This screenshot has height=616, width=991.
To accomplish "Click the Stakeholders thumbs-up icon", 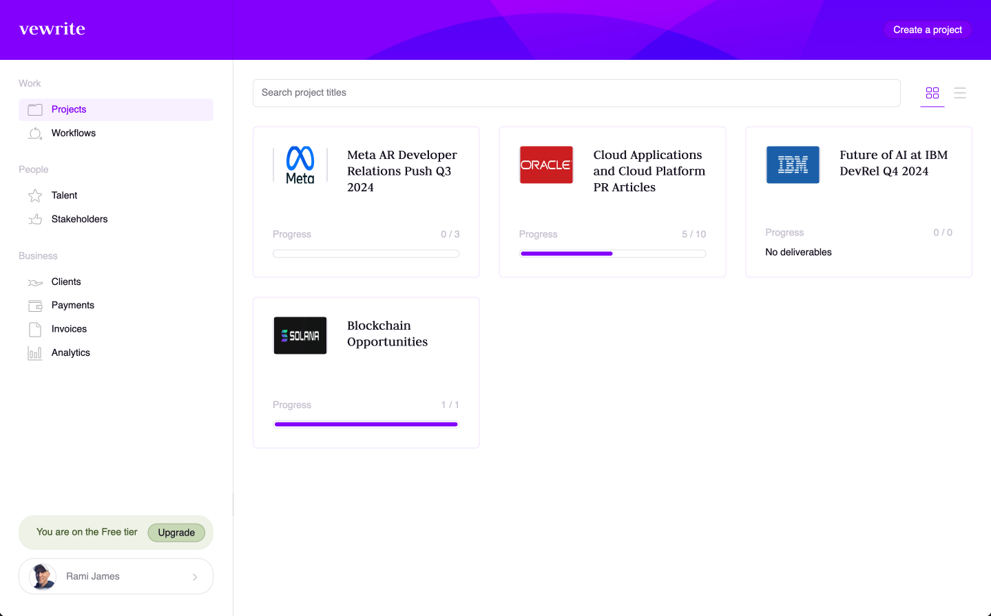I will click(35, 219).
